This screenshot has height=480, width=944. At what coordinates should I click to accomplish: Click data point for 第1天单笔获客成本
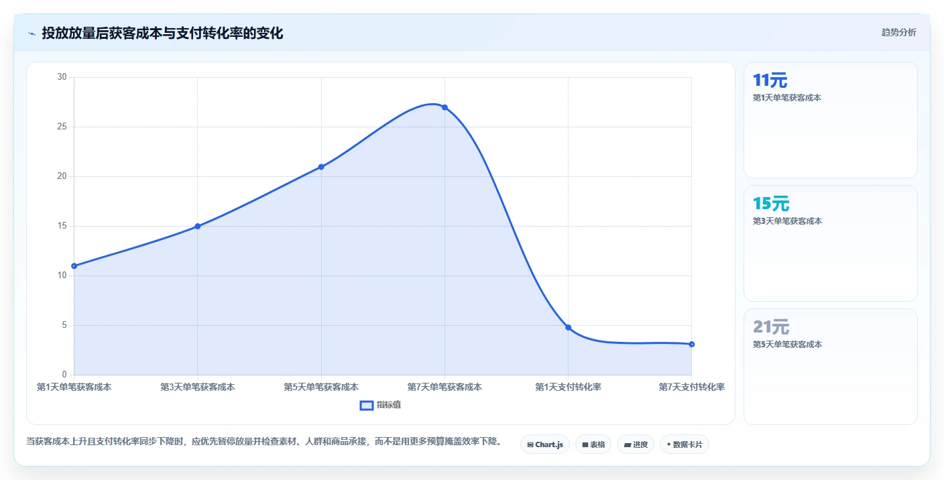pyautogui.click(x=74, y=266)
